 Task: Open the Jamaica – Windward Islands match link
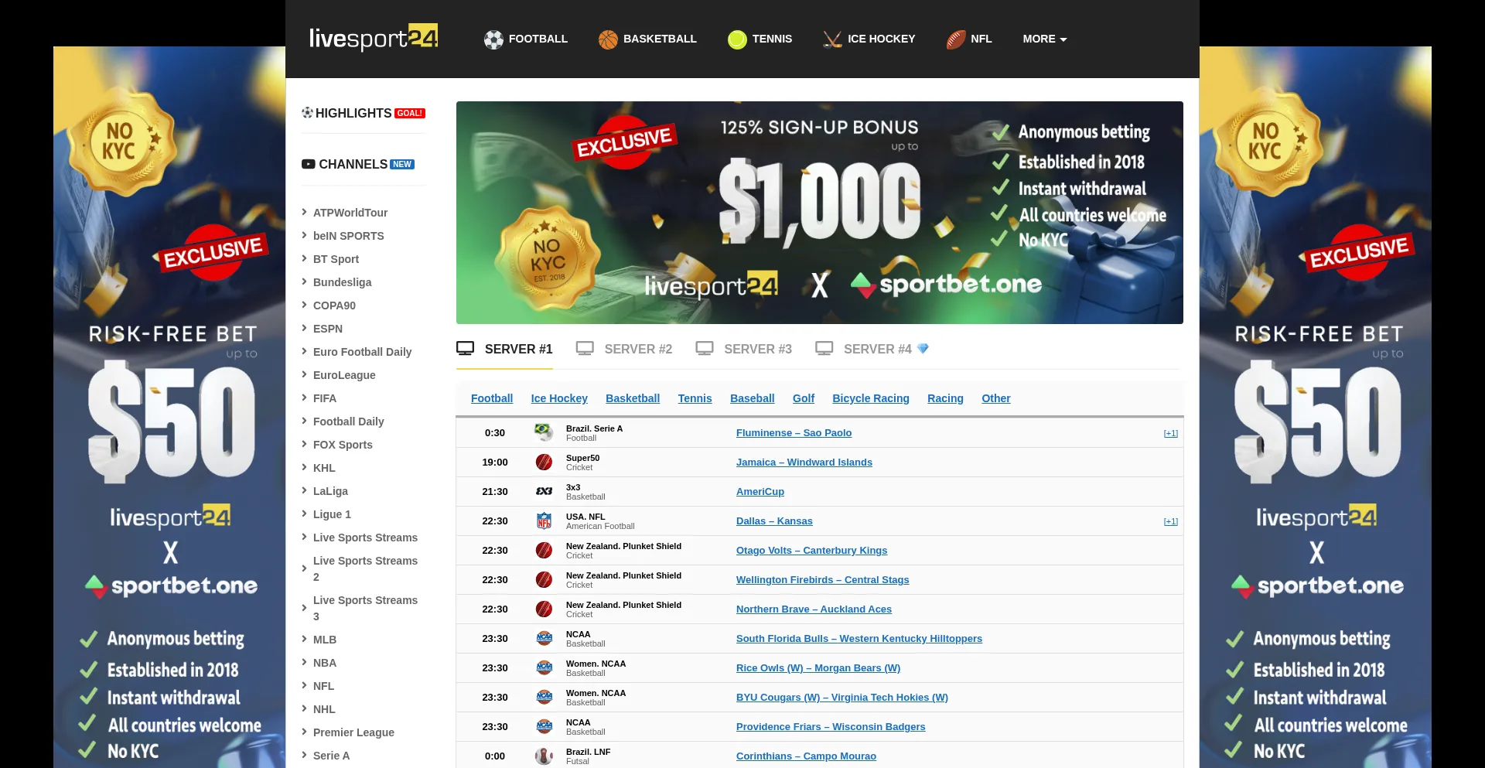[804, 463]
